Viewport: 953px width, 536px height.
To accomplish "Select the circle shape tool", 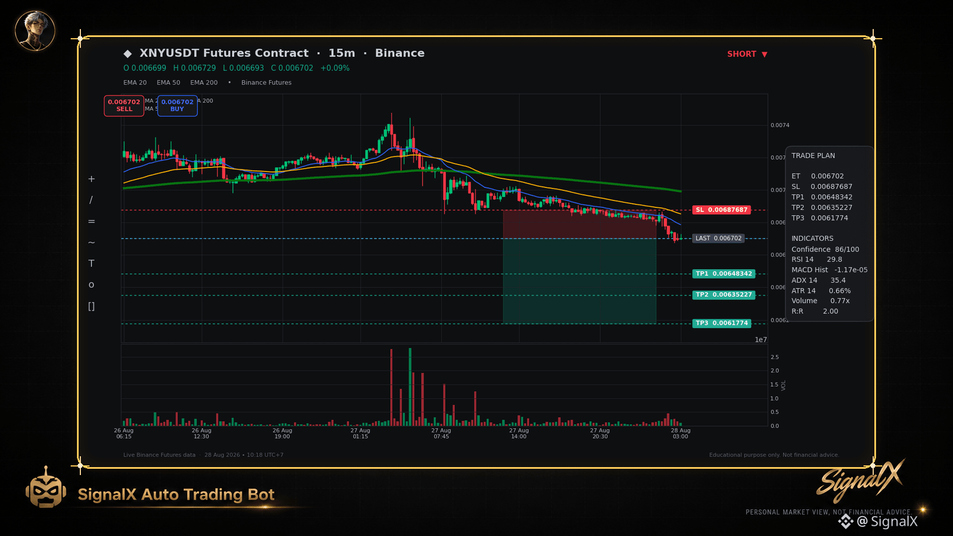I will [91, 285].
